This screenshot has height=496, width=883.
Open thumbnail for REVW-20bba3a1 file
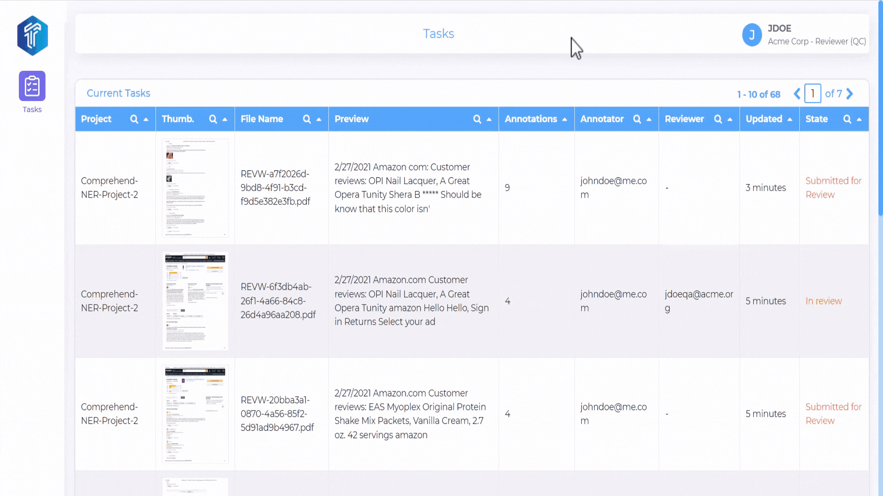[195, 414]
